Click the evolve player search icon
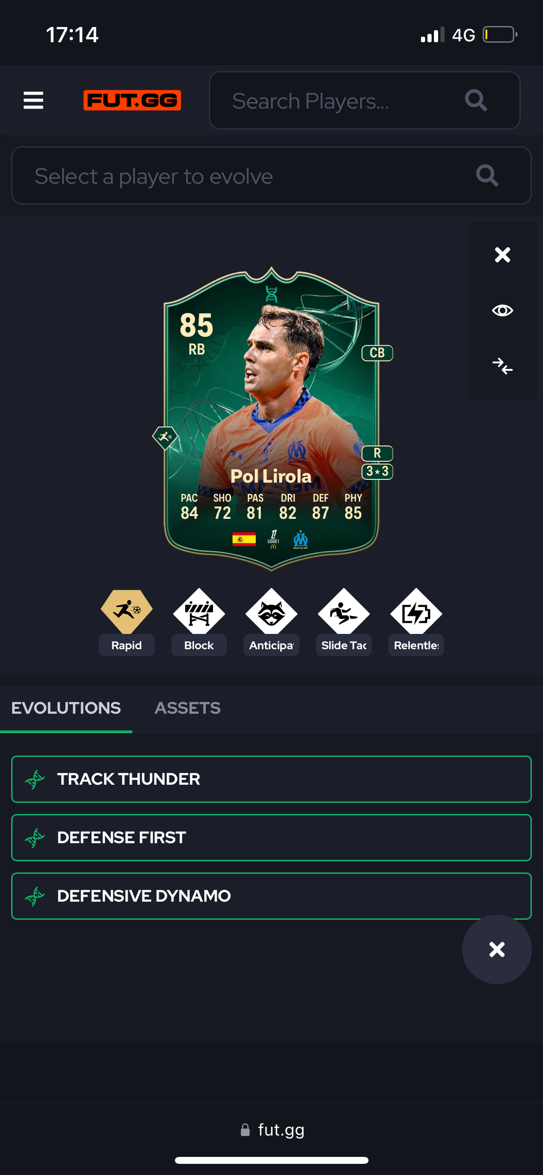This screenshot has width=543, height=1175. [487, 175]
